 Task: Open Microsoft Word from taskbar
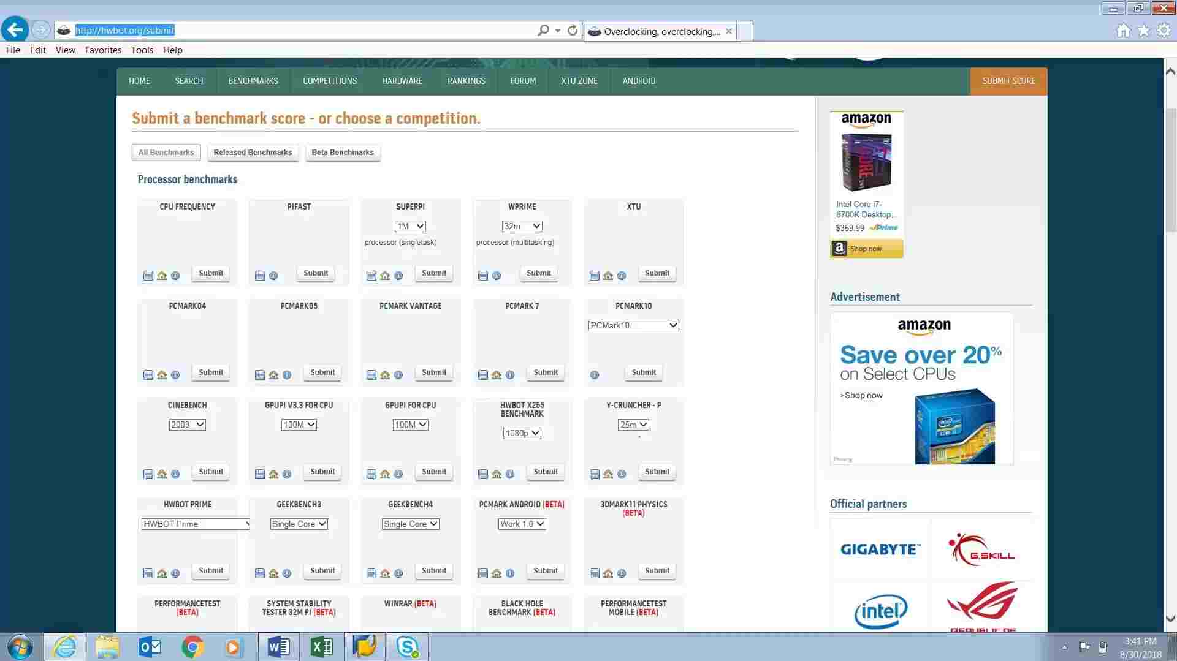point(279,647)
